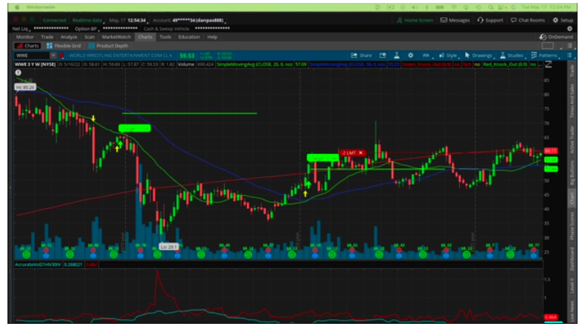Switch to the Education tab
This screenshot has height=326, width=588.
[189, 36]
